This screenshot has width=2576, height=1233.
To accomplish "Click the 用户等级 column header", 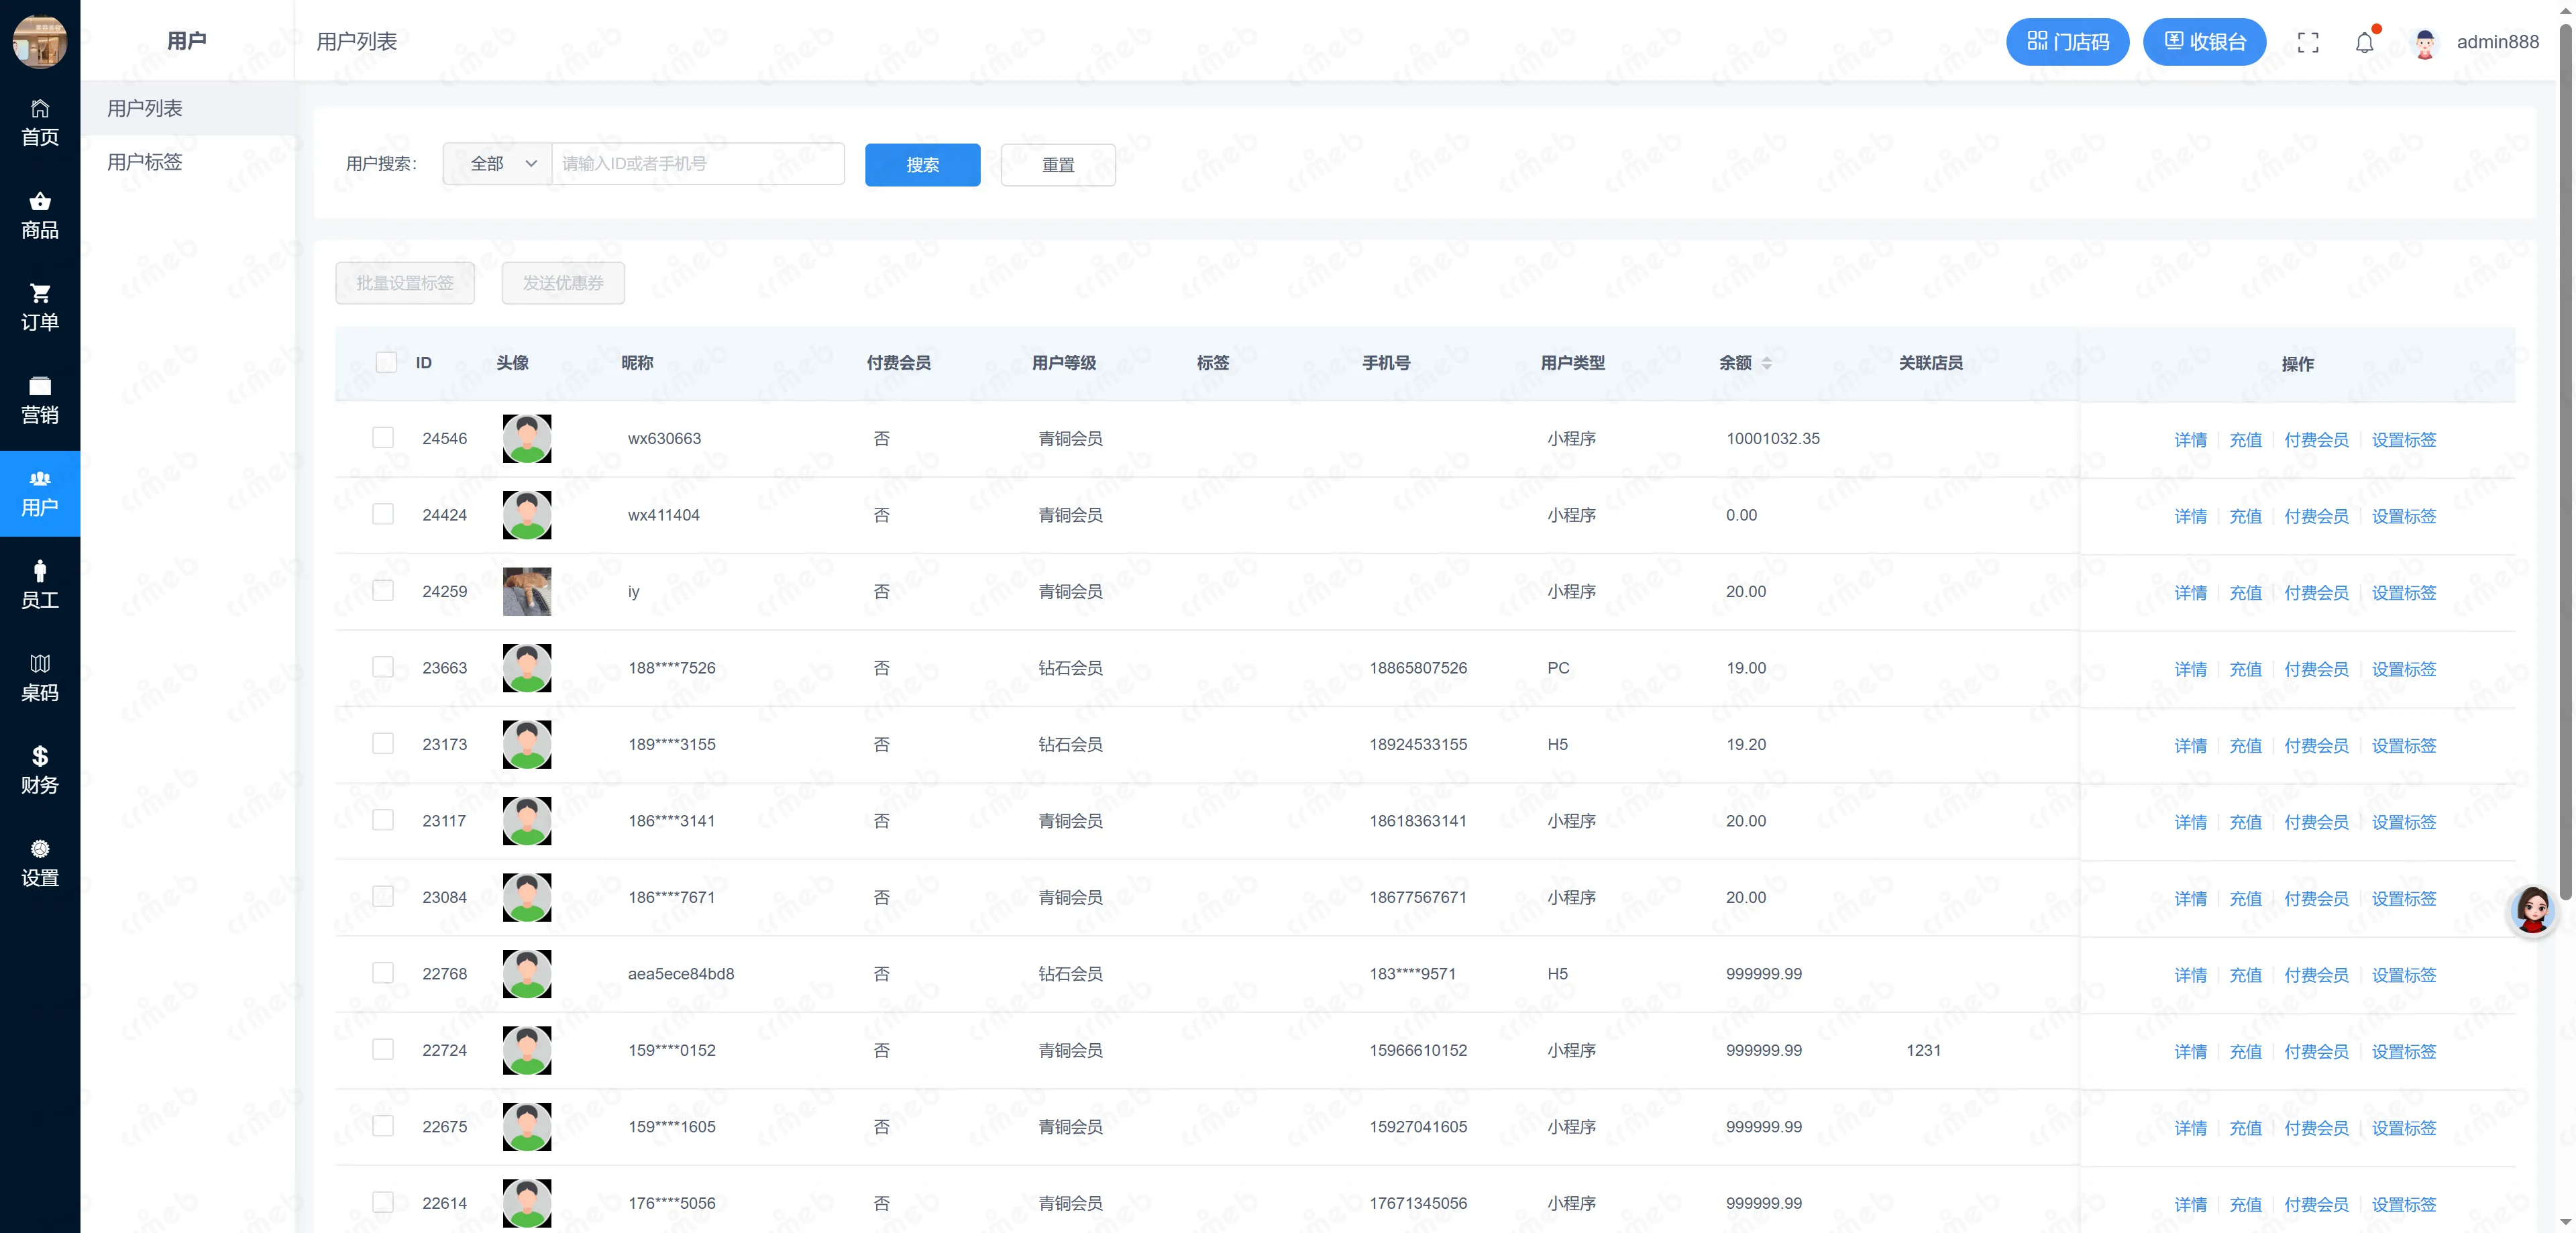I will click(1064, 363).
